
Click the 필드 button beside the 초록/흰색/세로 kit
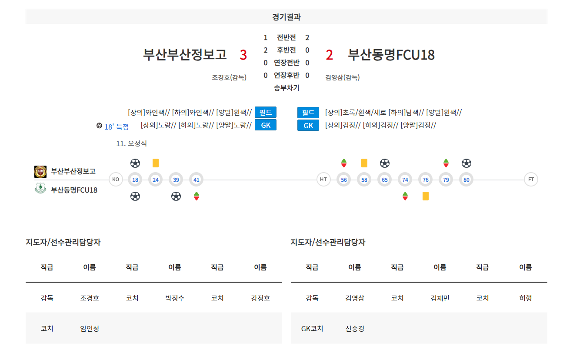(x=308, y=113)
